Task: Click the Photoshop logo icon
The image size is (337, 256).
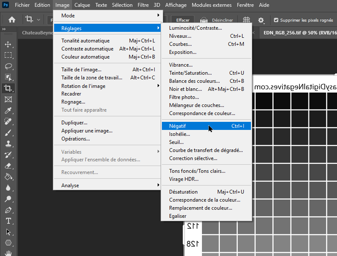Action: [x=6, y=5]
